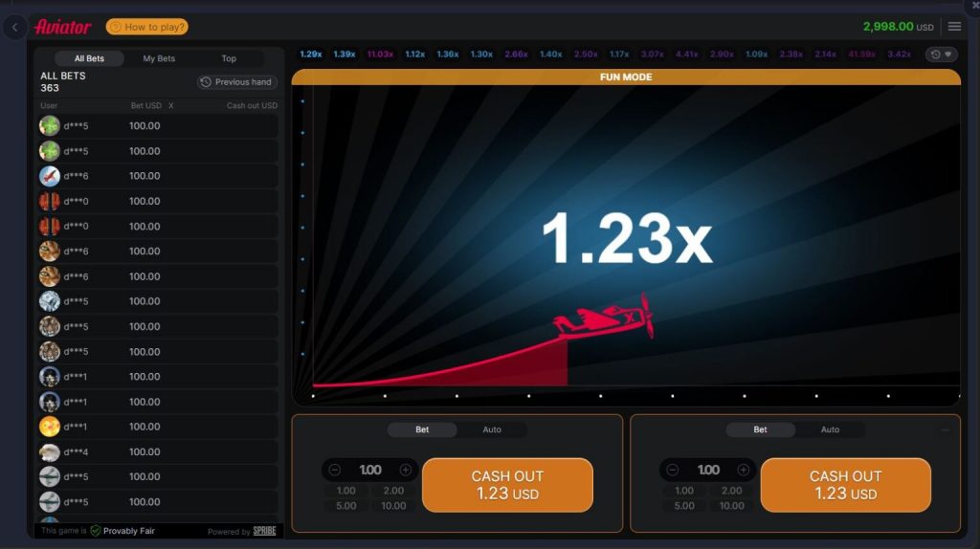The image size is (980, 549).
Task: Click the 41.59x round result
Action: click(x=862, y=55)
